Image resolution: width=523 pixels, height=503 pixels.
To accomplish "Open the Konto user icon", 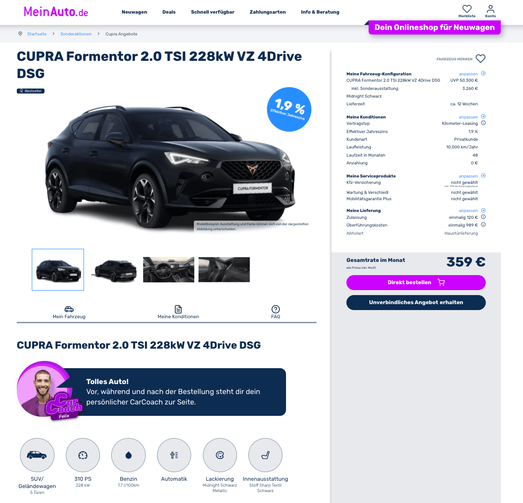I will click(x=490, y=9).
